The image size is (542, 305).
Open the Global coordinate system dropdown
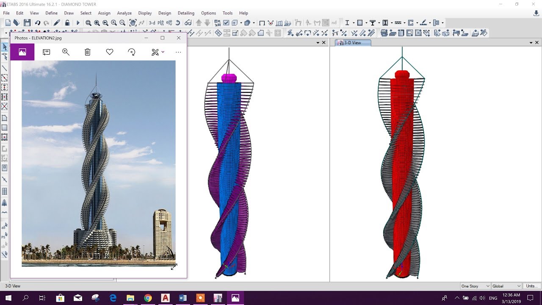(506, 286)
